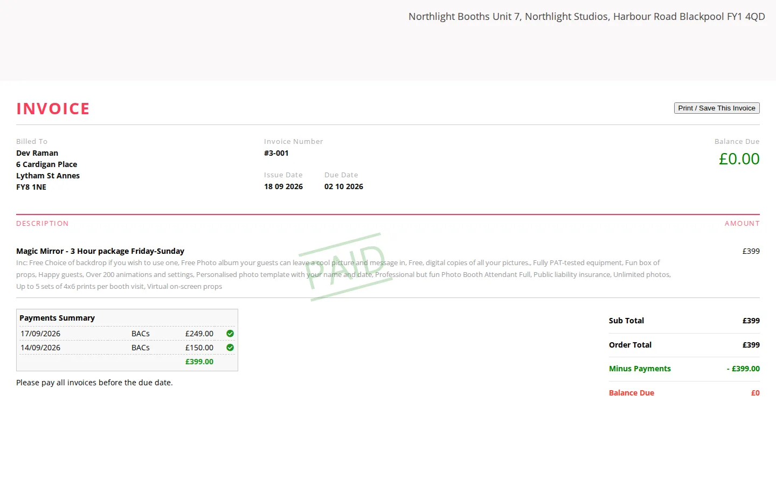Click the £399 line item amount
Viewport: 776px width, 485px height.
coord(751,251)
